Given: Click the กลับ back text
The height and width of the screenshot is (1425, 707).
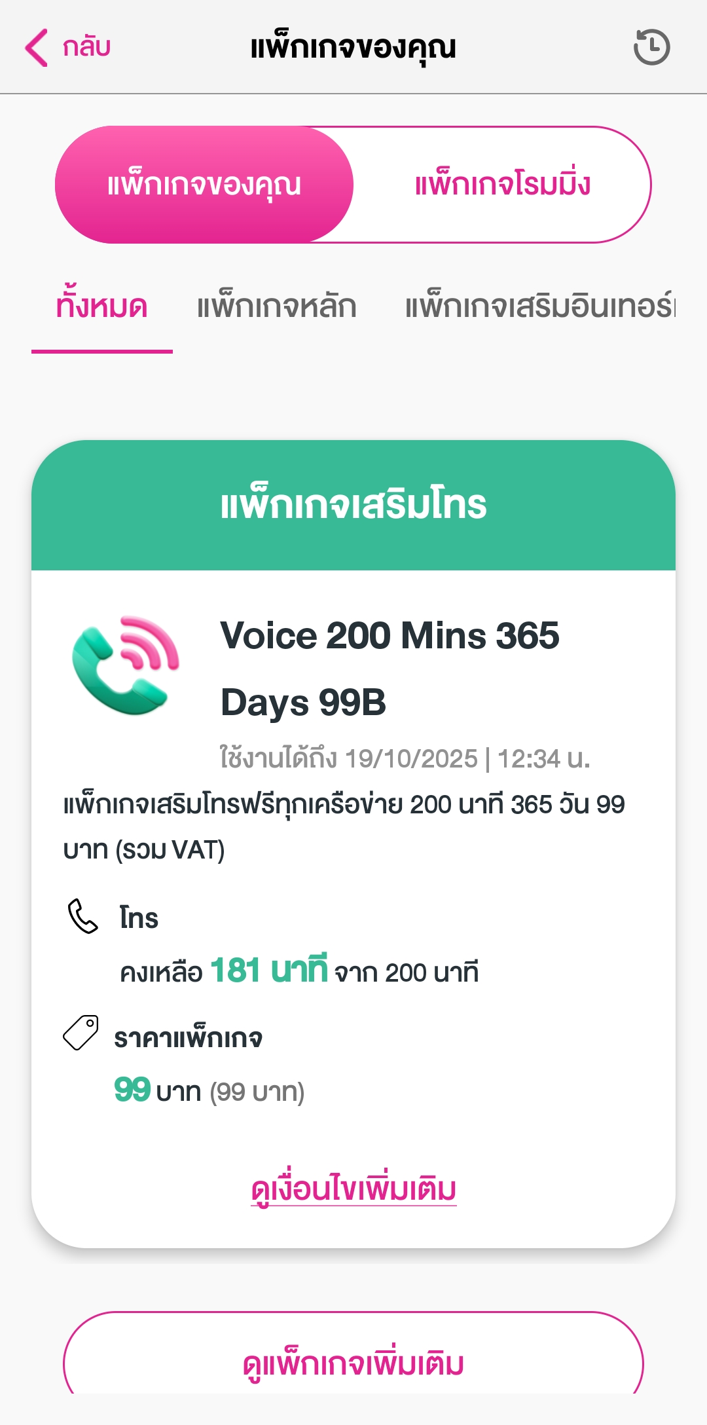Looking at the screenshot, I should (86, 47).
